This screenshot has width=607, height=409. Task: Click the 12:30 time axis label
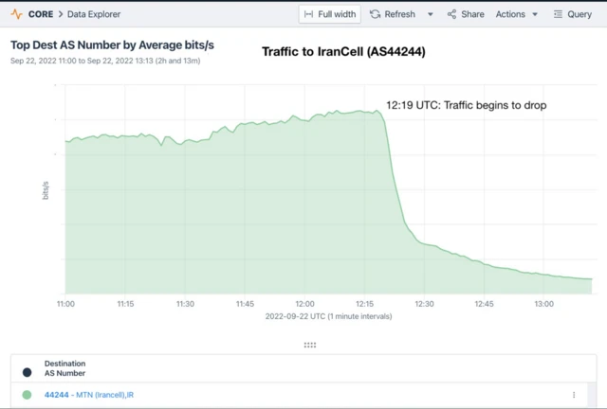point(424,303)
